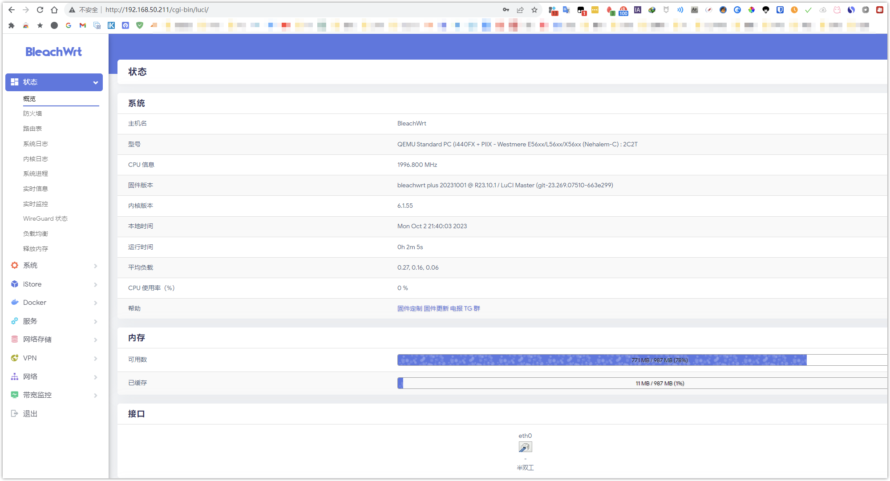
Task: Click the 退出 logout icon
Action: [x=15, y=413]
